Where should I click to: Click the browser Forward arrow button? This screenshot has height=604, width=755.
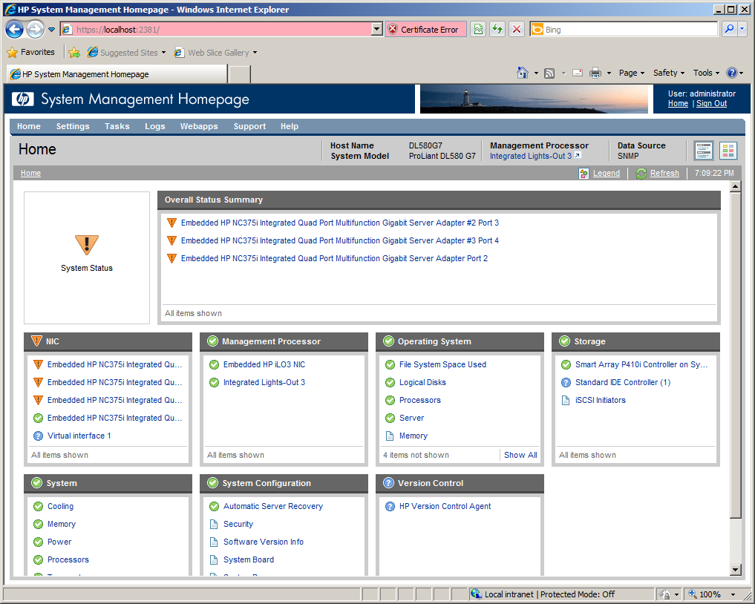[x=35, y=30]
